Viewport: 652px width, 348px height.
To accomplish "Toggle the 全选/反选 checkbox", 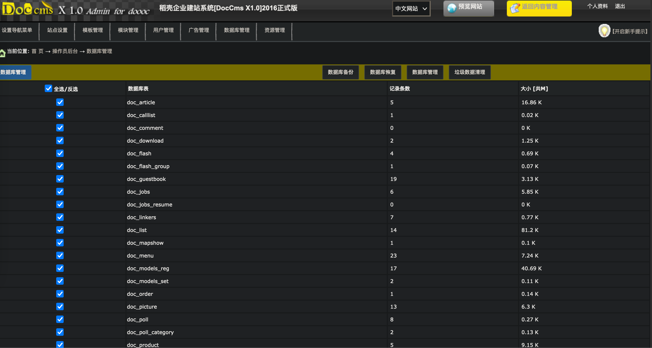I will click(48, 88).
